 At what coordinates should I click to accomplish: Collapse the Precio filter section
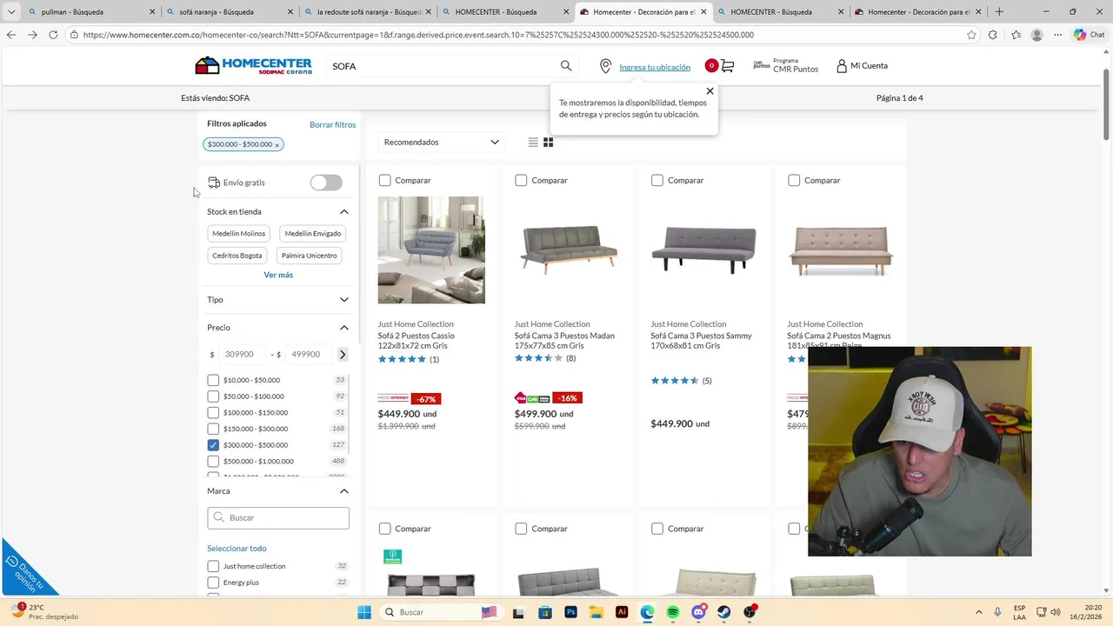click(x=344, y=328)
